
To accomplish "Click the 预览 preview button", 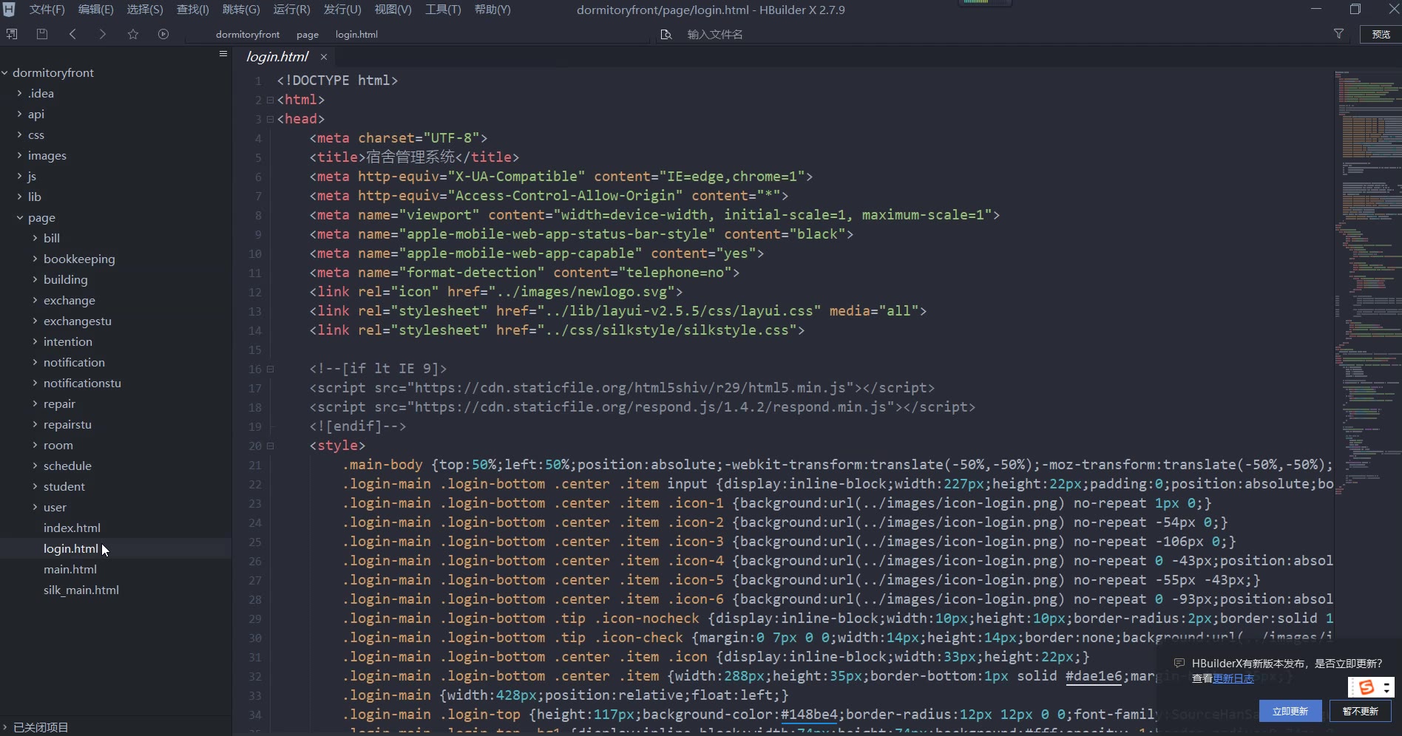I will tap(1381, 34).
